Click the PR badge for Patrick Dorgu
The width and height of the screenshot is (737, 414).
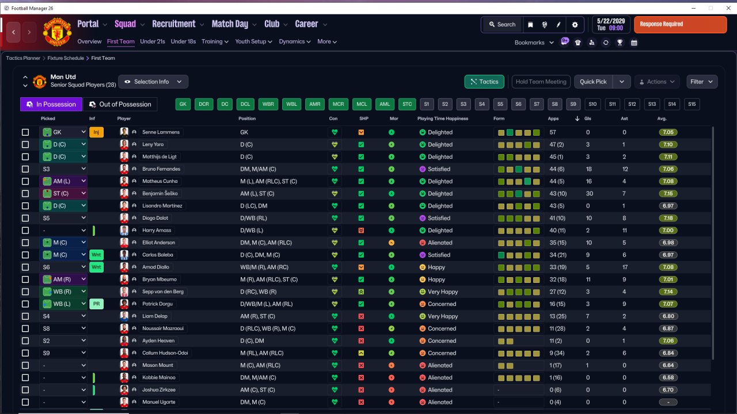coord(96,304)
